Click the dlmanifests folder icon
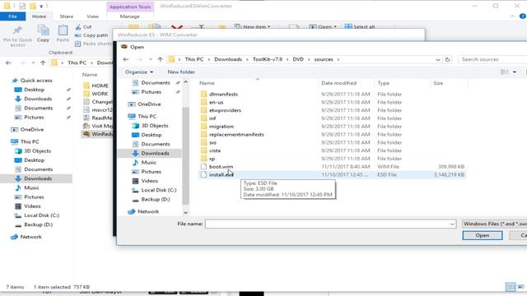Viewport: 527px width, 296px height. [203, 94]
